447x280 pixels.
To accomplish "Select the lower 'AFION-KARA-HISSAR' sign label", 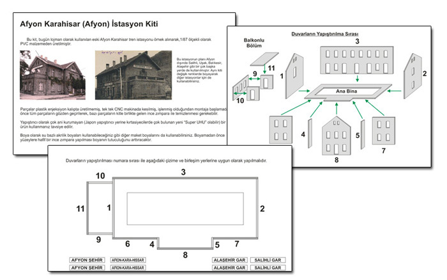I will 128,268.
